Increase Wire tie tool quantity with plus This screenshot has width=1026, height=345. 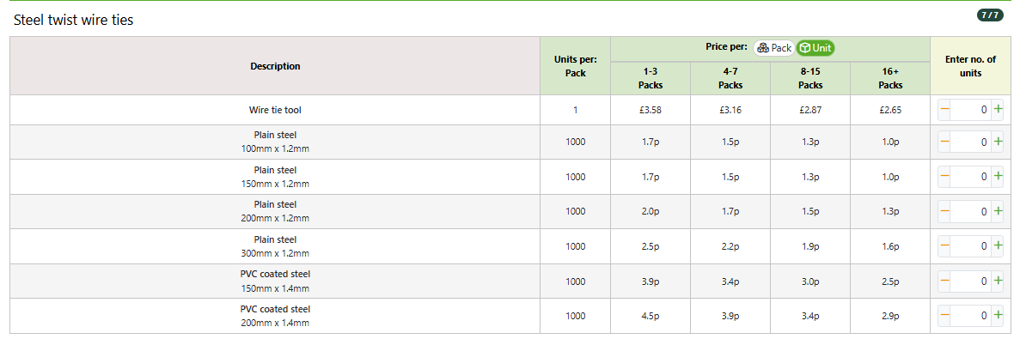pos(997,111)
